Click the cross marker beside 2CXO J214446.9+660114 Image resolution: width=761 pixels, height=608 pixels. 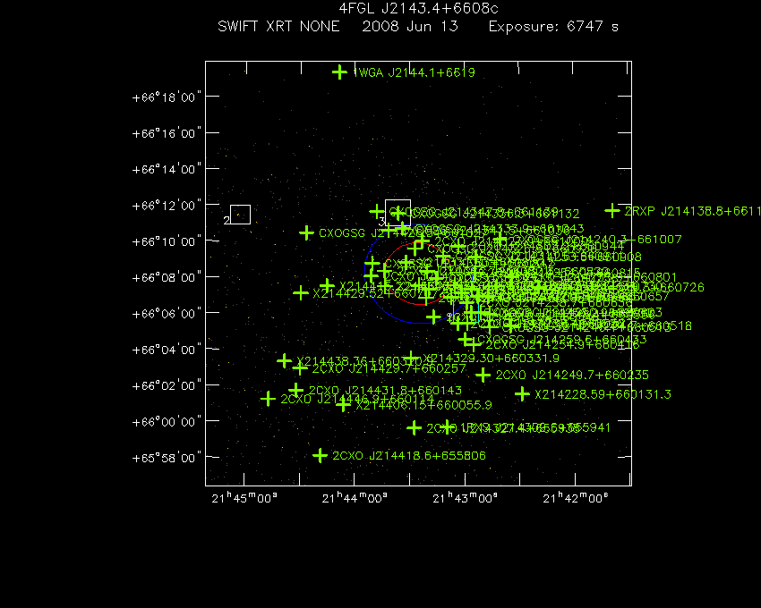point(268,399)
